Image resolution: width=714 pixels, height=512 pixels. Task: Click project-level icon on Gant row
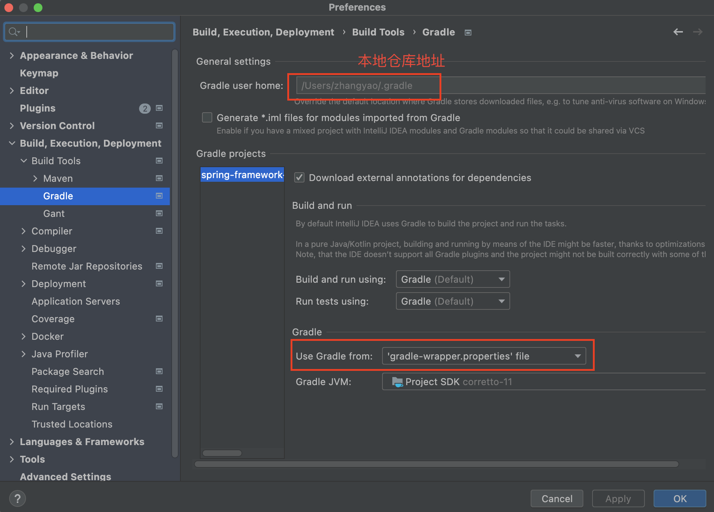coord(159,214)
